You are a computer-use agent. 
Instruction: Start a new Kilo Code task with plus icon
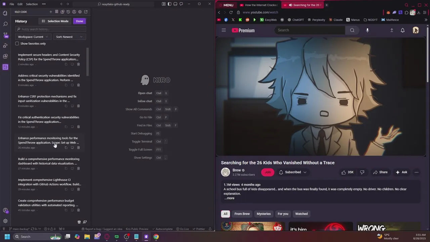point(51,12)
